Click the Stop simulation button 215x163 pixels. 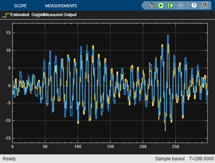click(x=181, y=5)
